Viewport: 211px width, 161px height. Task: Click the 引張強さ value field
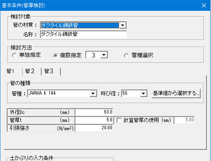(94, 128)
